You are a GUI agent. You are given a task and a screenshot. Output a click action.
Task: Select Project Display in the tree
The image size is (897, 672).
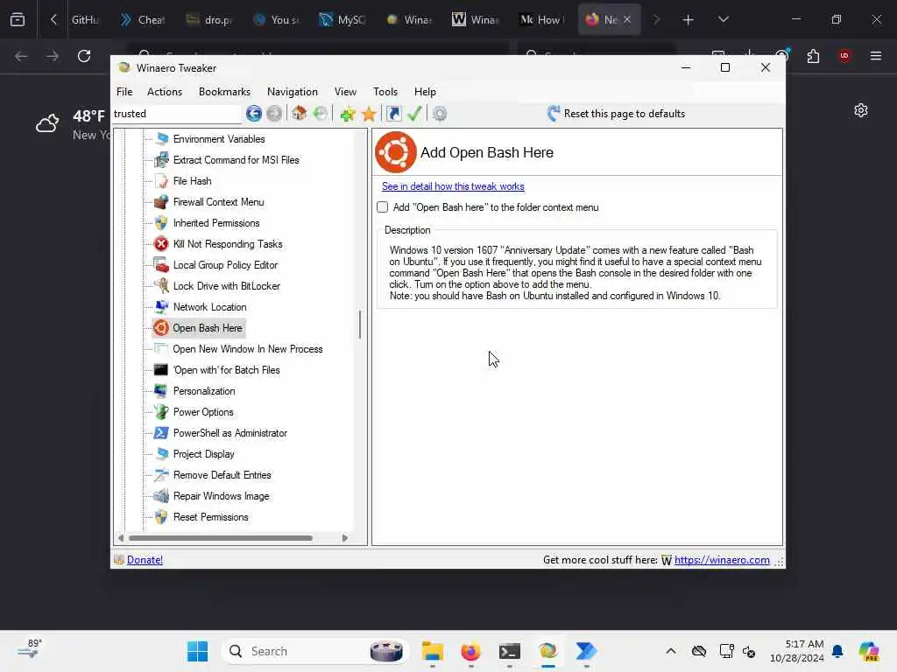pos(203,454)
